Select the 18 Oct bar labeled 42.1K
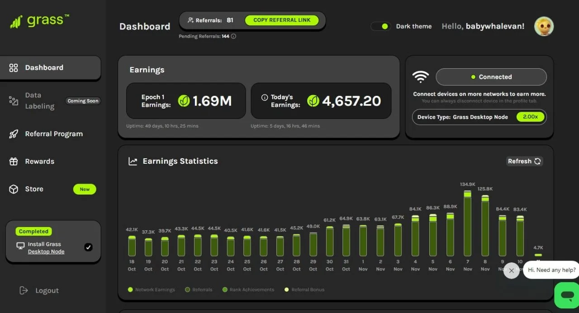Viewport: 579px width, 313px height. point(132,246)
